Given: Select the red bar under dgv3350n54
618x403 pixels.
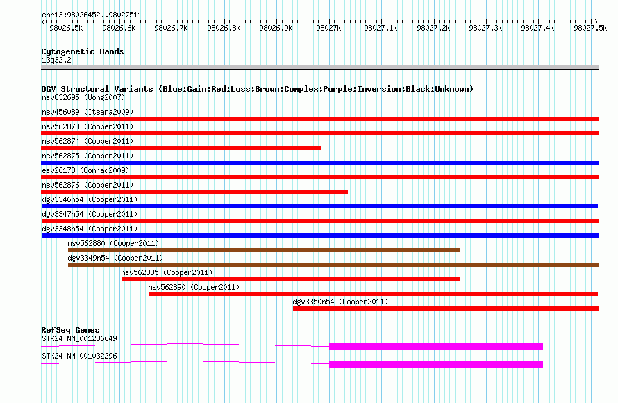Looking at the screenshot, I should point(446,309).
